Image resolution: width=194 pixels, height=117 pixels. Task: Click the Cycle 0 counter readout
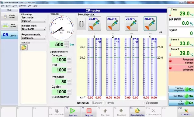tap(181, 32)
